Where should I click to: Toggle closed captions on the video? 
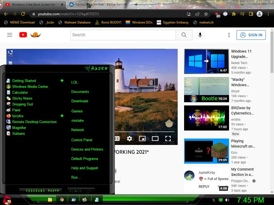click(x=117, y=139)
